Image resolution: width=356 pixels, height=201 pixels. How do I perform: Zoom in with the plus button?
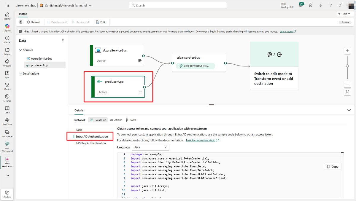click(347, 51)
